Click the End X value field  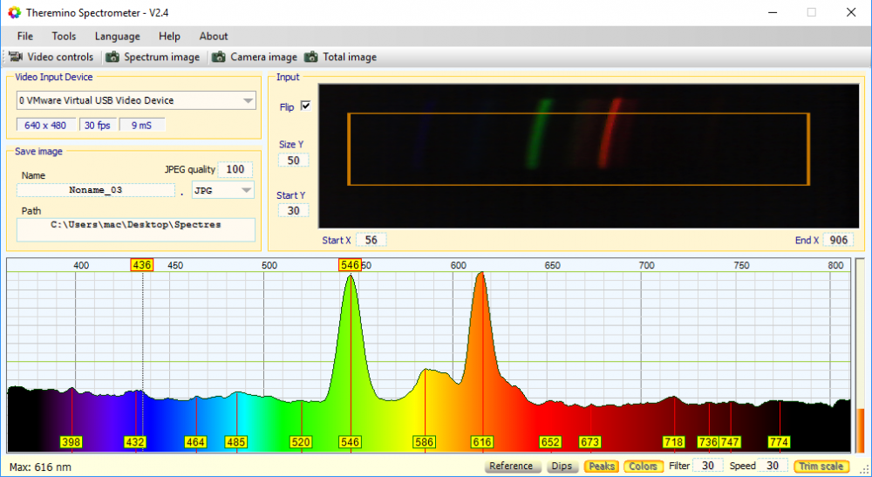point(838,240)
